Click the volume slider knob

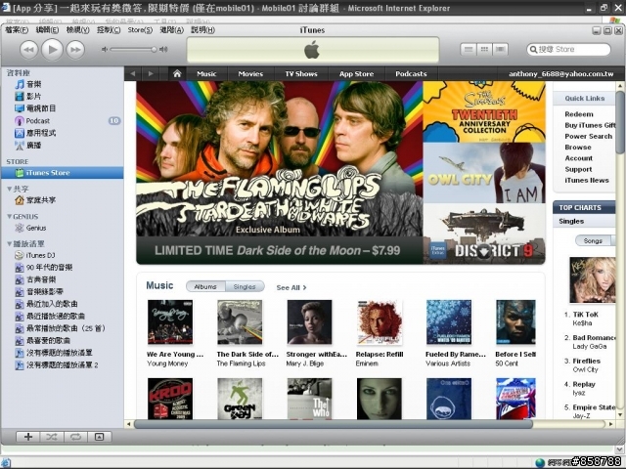(154, 50)
